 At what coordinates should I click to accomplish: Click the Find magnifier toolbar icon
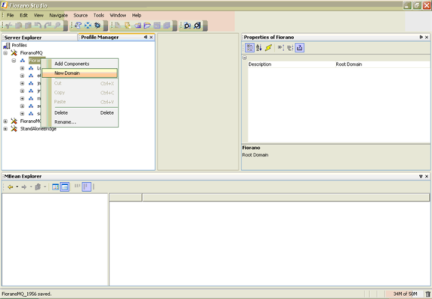(x=57, y=25)
